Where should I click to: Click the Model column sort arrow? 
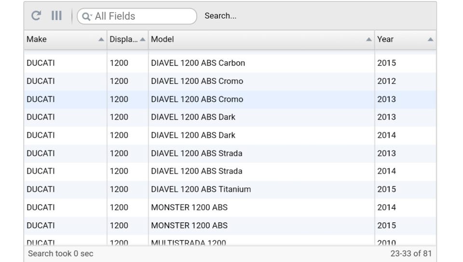click(368, 40)
